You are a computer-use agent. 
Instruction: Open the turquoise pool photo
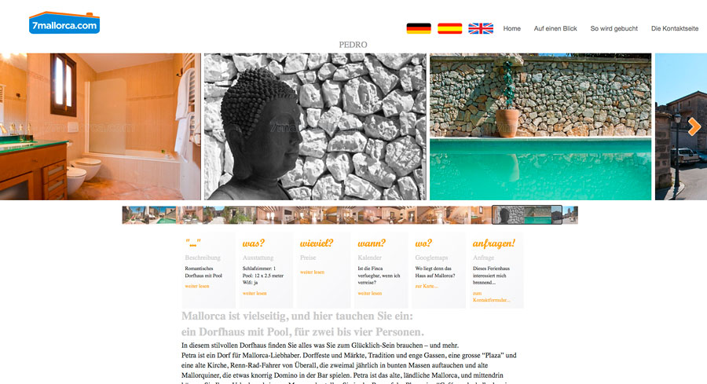[540, 126]
